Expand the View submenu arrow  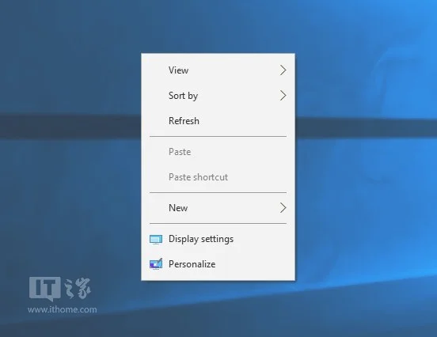click(283, 70)
